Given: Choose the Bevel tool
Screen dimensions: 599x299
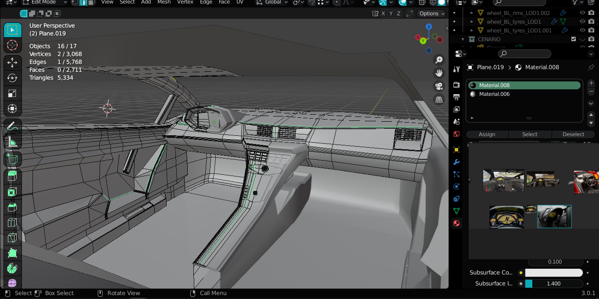Looking at the screenshot, I should [x=12, y=207].
